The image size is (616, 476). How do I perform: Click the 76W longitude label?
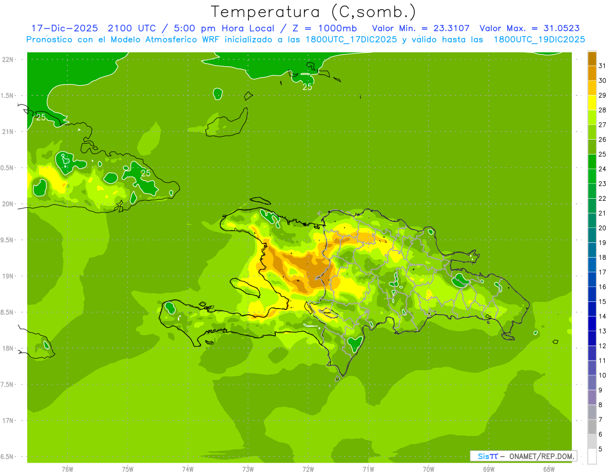[67, 469]
